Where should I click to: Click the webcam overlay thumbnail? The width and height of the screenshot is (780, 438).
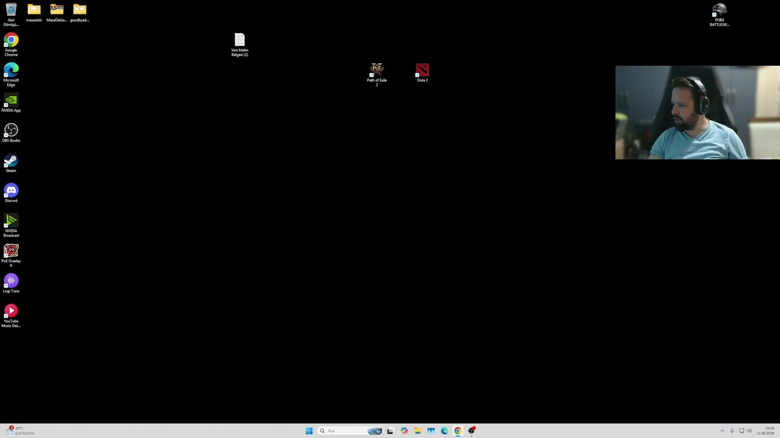(x=697, y=113)
